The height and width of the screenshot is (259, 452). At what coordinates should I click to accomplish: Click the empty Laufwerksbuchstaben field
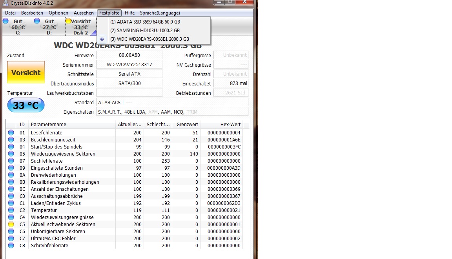click(129, 92)
